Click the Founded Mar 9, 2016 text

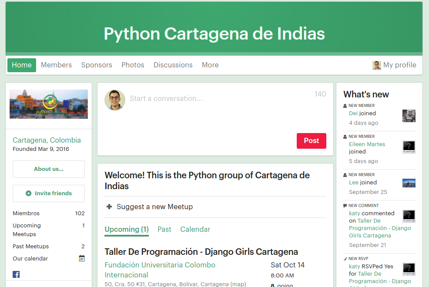pos(41,149)
